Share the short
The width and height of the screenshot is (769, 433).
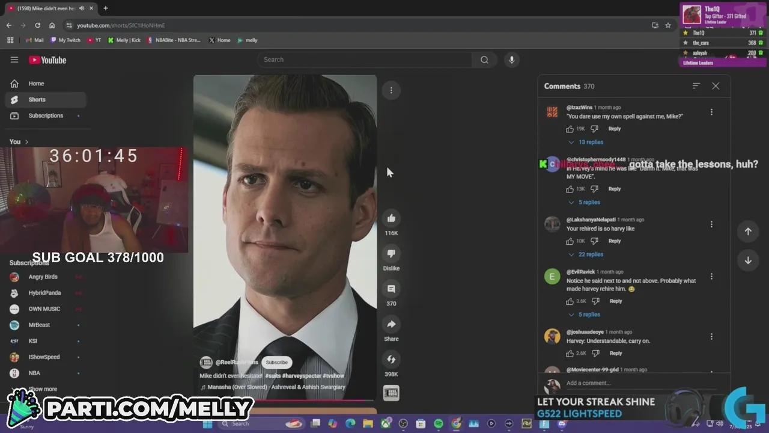point(391,324)
